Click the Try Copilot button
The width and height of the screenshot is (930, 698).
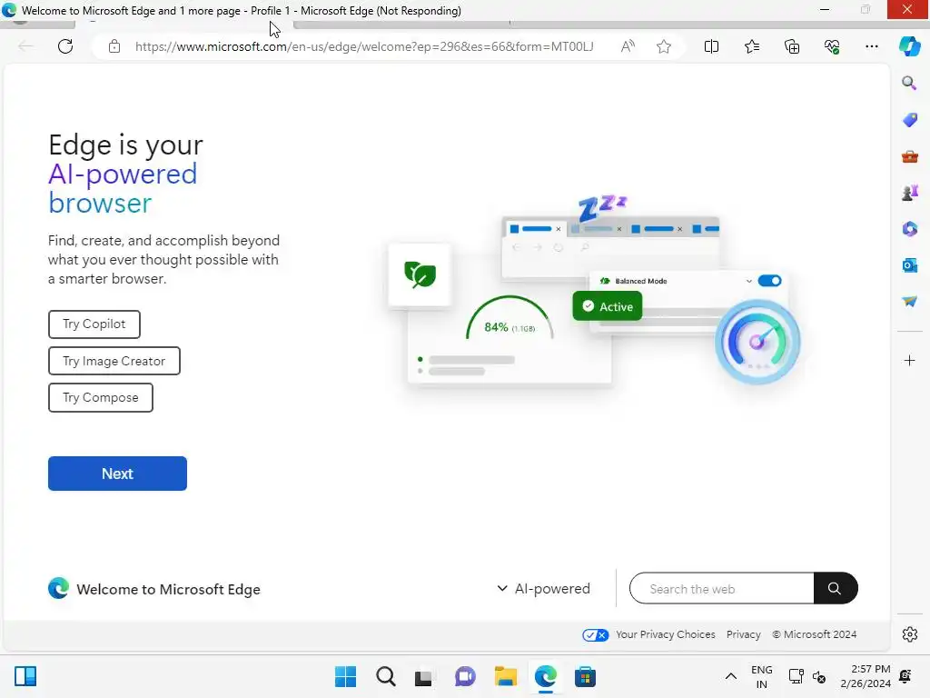(x=94, y=324)
